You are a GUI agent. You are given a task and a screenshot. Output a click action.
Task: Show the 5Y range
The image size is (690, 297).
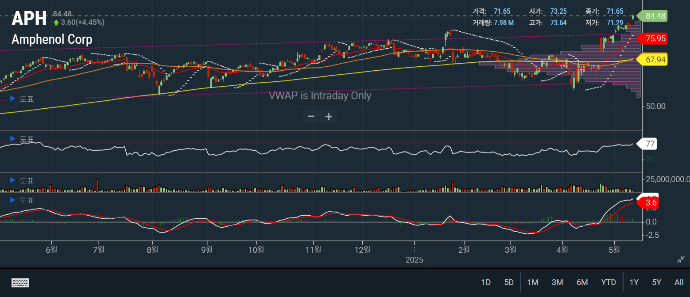656,282
